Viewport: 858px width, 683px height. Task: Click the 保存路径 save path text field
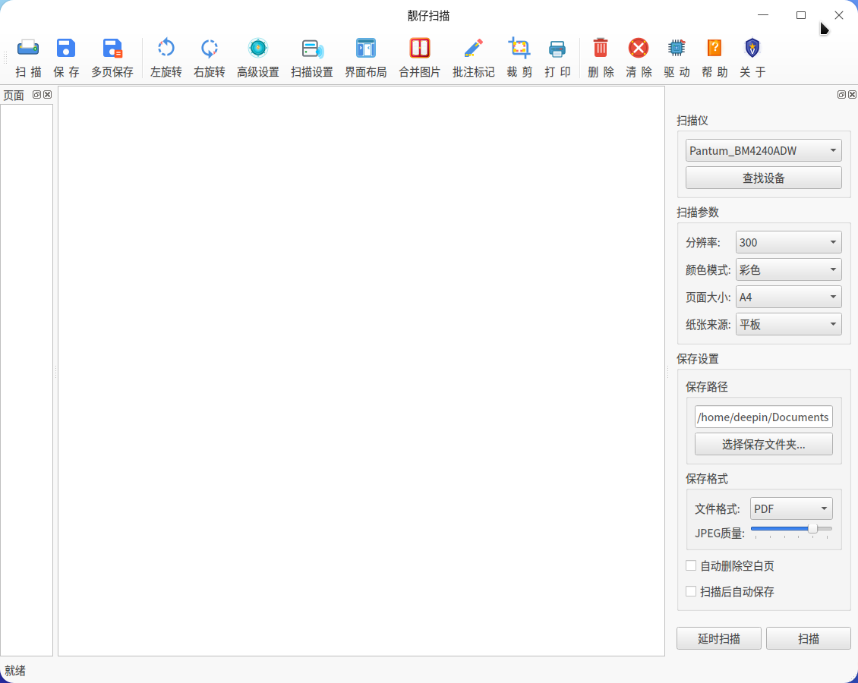[x=763, y=417]
